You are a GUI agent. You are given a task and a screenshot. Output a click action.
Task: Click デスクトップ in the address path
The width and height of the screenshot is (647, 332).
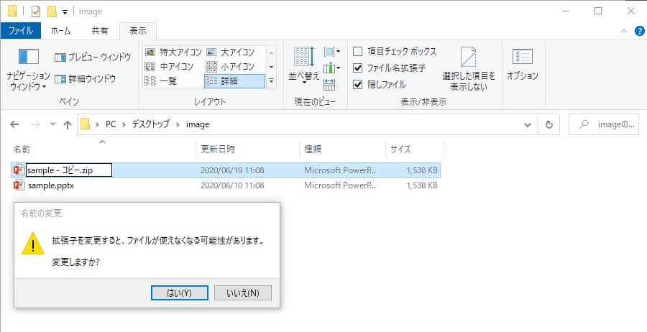click(151, 124)
